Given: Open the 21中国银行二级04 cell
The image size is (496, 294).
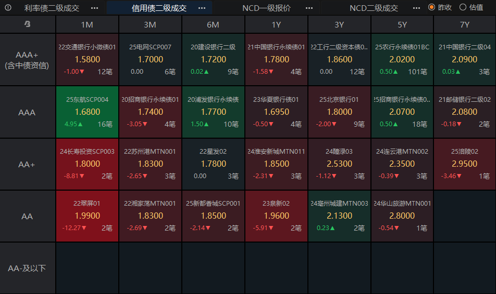Looking at the screenshot, I should [465, 60].
